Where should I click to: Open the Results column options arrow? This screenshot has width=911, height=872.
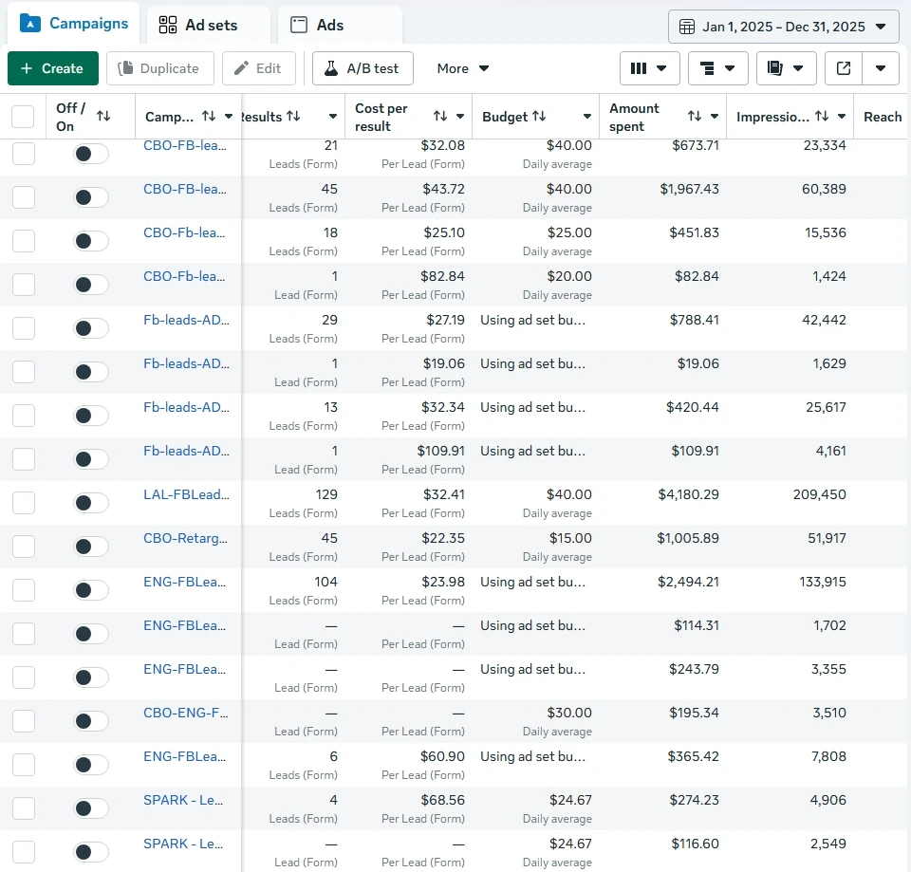[x=333, y=116]
